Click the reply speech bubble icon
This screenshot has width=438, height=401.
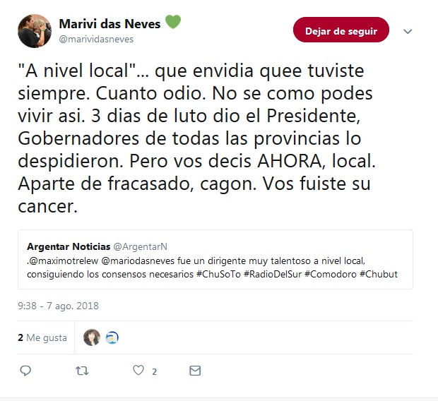[x=25, y=371]
